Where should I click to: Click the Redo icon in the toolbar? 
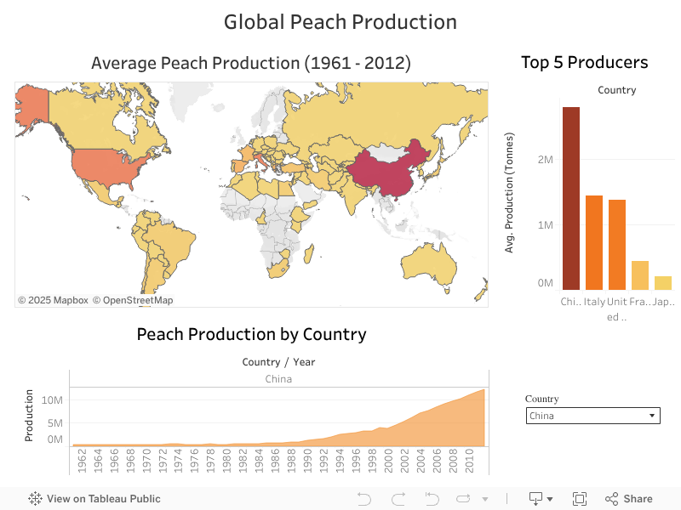click(398, 498)
